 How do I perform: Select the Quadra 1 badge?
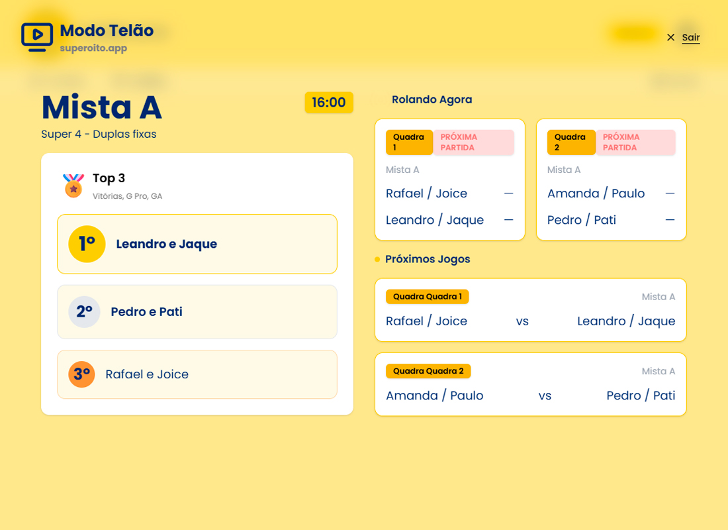[x=409, y=142]
